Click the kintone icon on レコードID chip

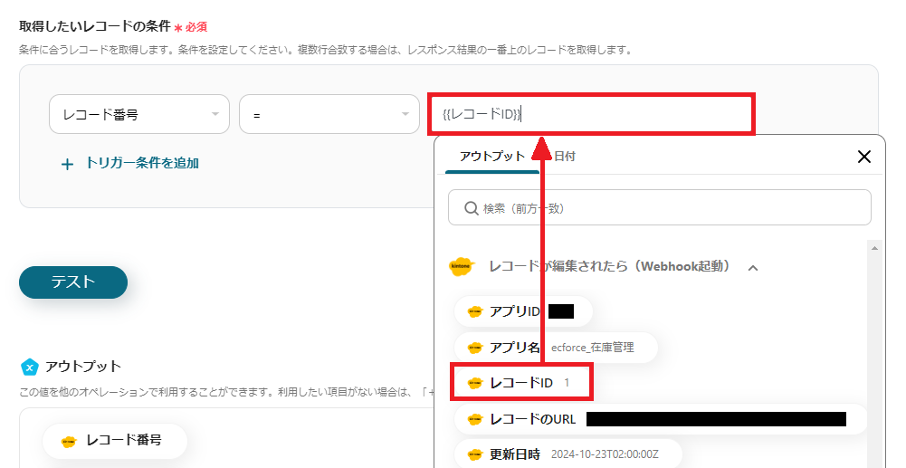click(x=475, y=383)
